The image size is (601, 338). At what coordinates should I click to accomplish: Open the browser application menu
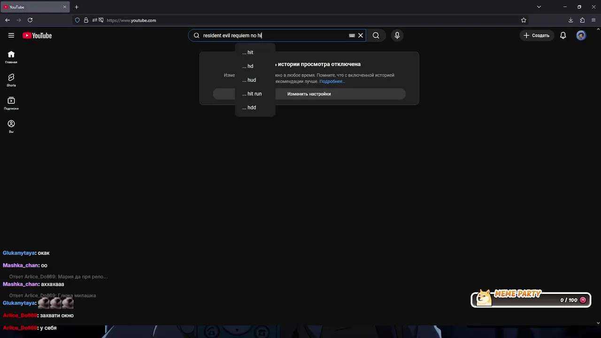(593, 20)
